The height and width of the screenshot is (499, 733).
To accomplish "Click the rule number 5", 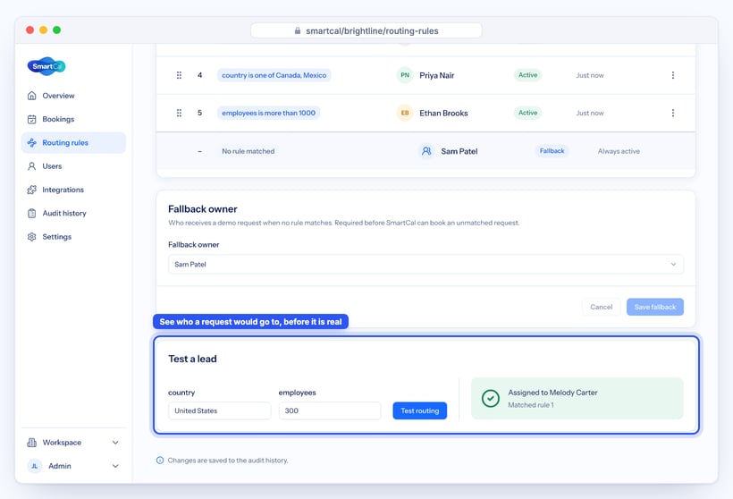I will click(x=199, y=113).
